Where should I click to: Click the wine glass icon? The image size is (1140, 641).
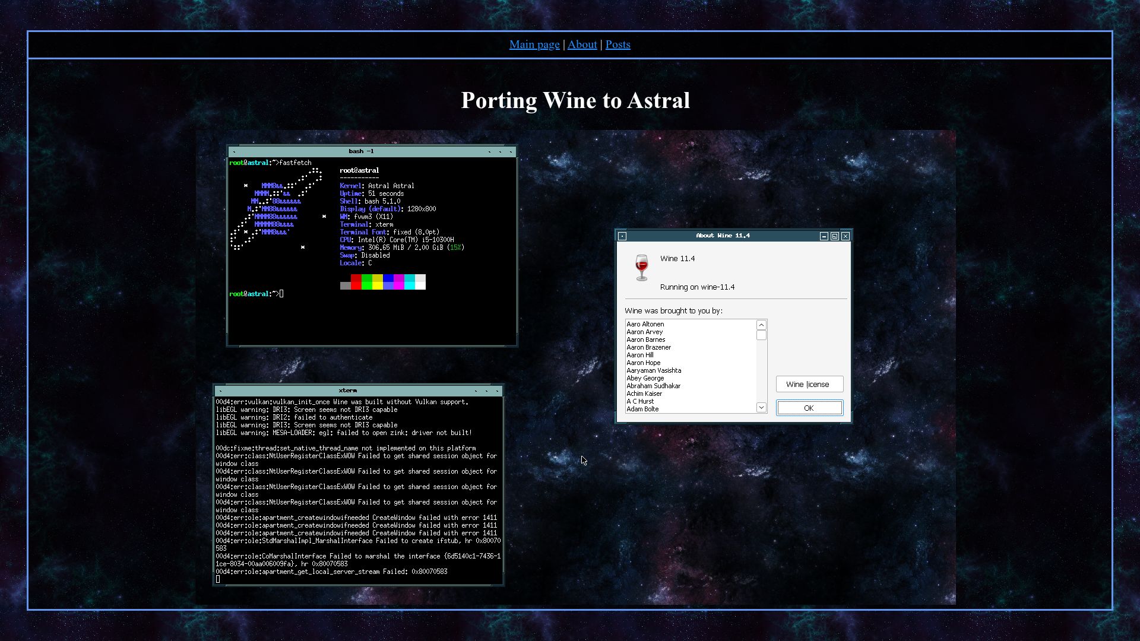coord(642,268)
